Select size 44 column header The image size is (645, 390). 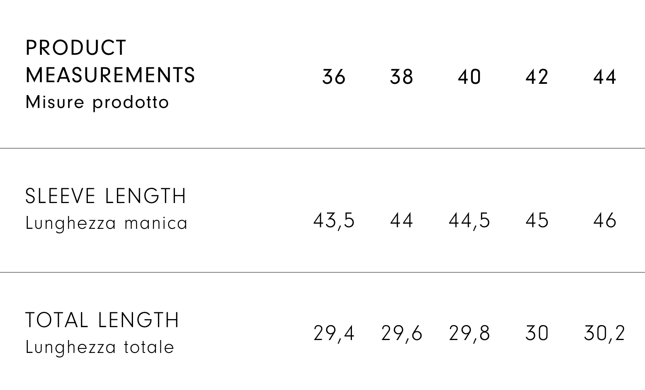coord(605,77)
